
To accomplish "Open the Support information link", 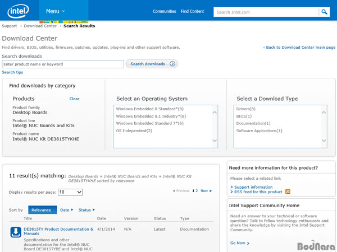I will click(x=253, y=187).
